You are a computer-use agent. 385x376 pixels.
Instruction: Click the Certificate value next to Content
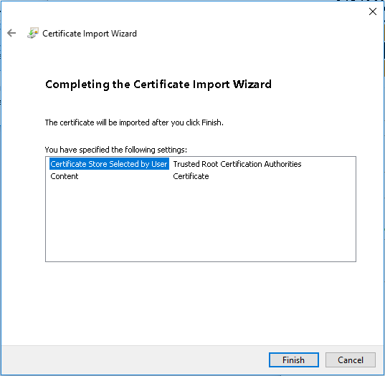[x=191, y=176]
